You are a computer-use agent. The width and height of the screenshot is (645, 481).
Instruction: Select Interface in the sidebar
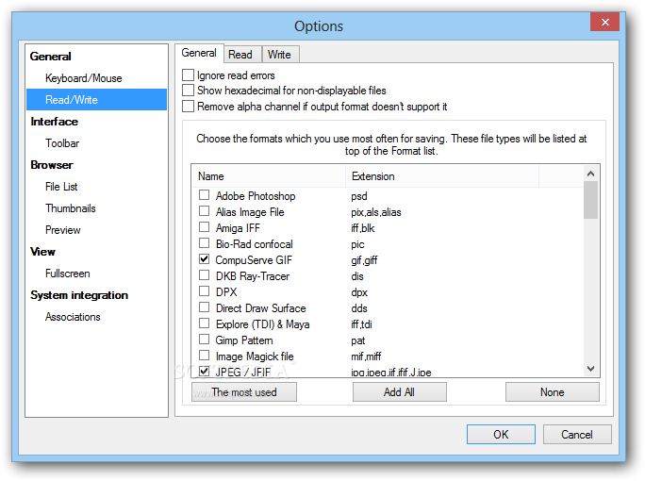tap(55, 122)
